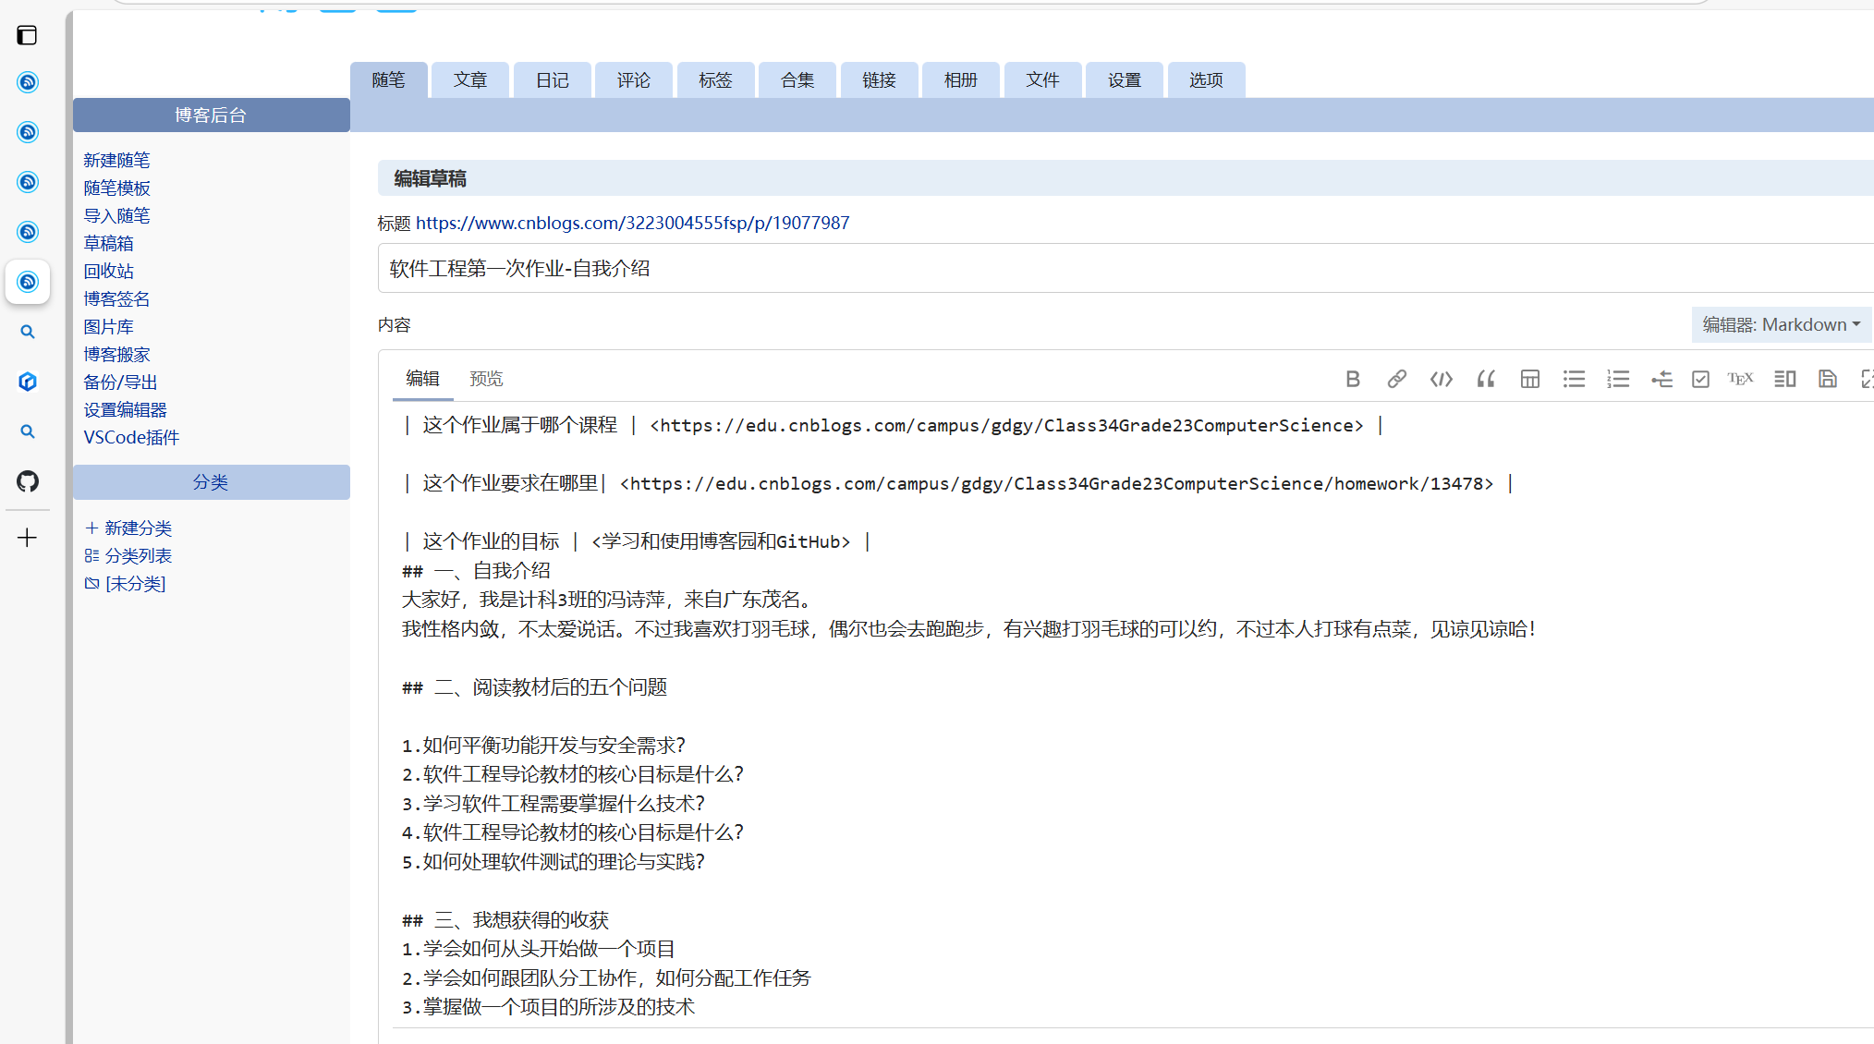Insert a TeX math formula
This screenshot has height=1044, width=1874.
coord(1740,379)
